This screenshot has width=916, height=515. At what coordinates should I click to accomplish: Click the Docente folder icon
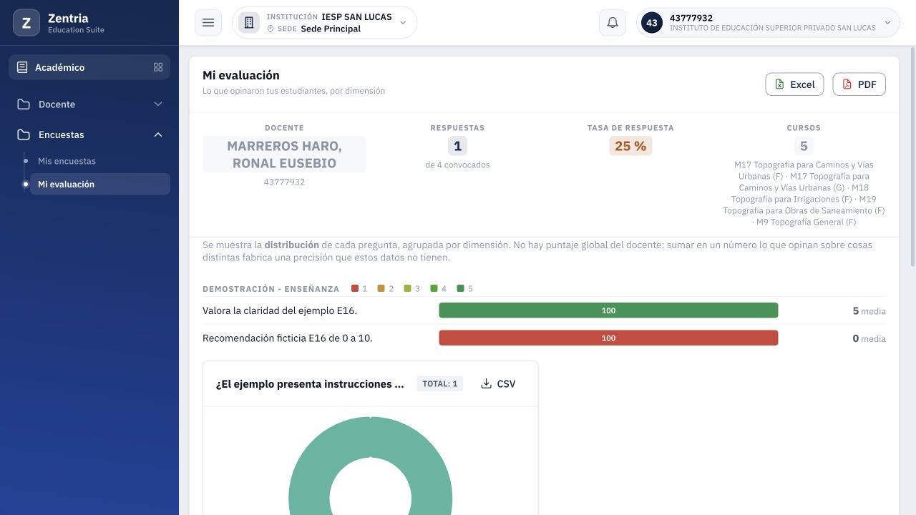(x=24, y=104)
